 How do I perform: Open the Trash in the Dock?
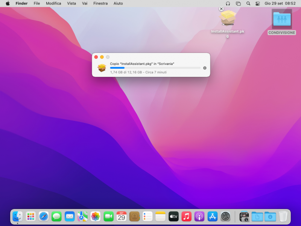(x=283, y=217)
